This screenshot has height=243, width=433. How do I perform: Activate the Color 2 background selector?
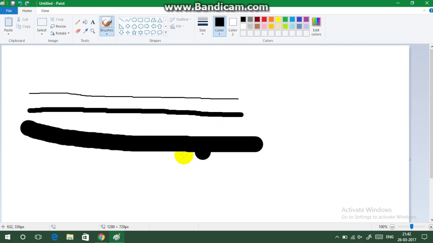tap(233, 26)
